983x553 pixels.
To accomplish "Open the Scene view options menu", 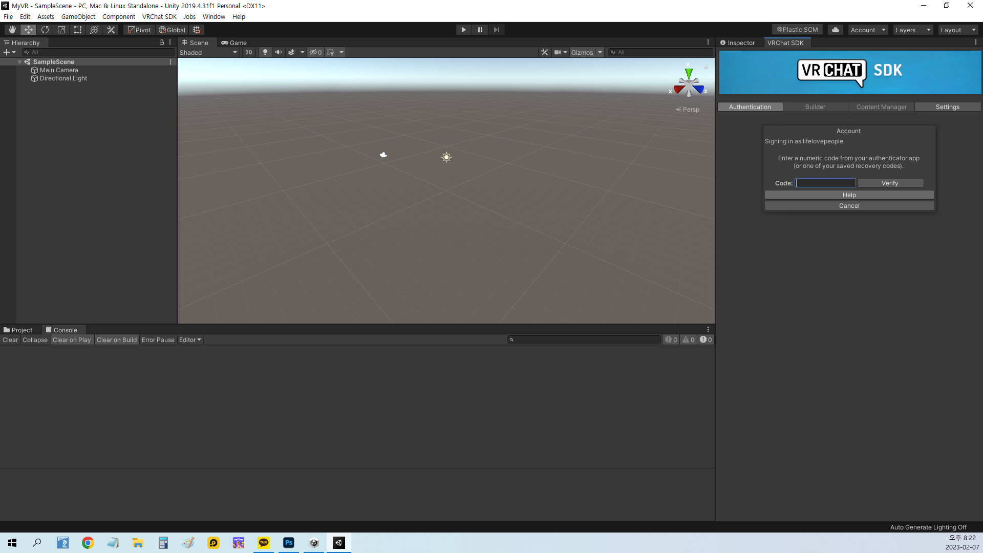I will (x=708, y=42).
